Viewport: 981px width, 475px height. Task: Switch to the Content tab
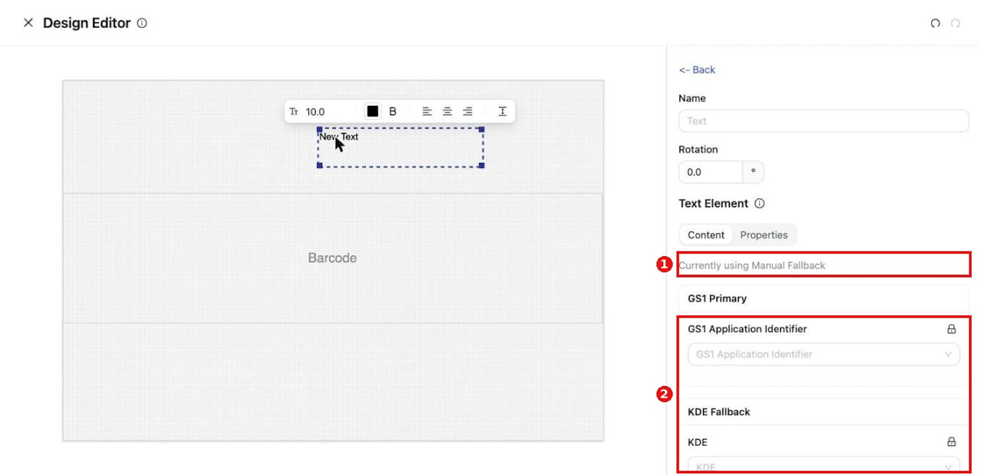click(x=706, y=235)
